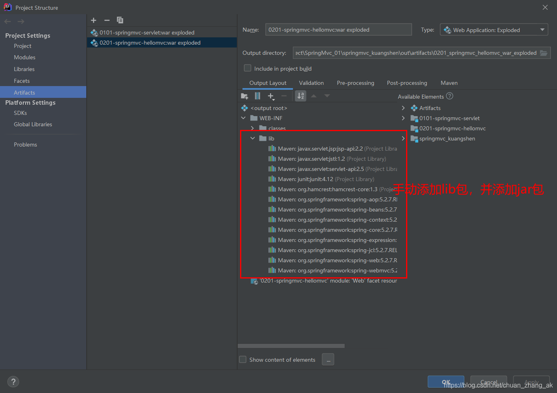
Task: Select the 0101-springmvc-servlet:war exploded artifact
Action: pos(162,32)
